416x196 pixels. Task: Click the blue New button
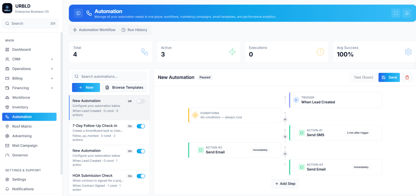[86, 87]
